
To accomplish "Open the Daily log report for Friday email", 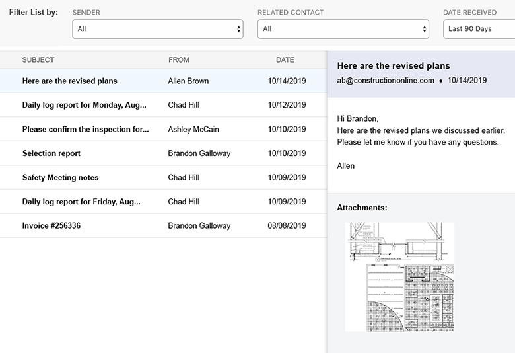I will [x=83, y=202].
